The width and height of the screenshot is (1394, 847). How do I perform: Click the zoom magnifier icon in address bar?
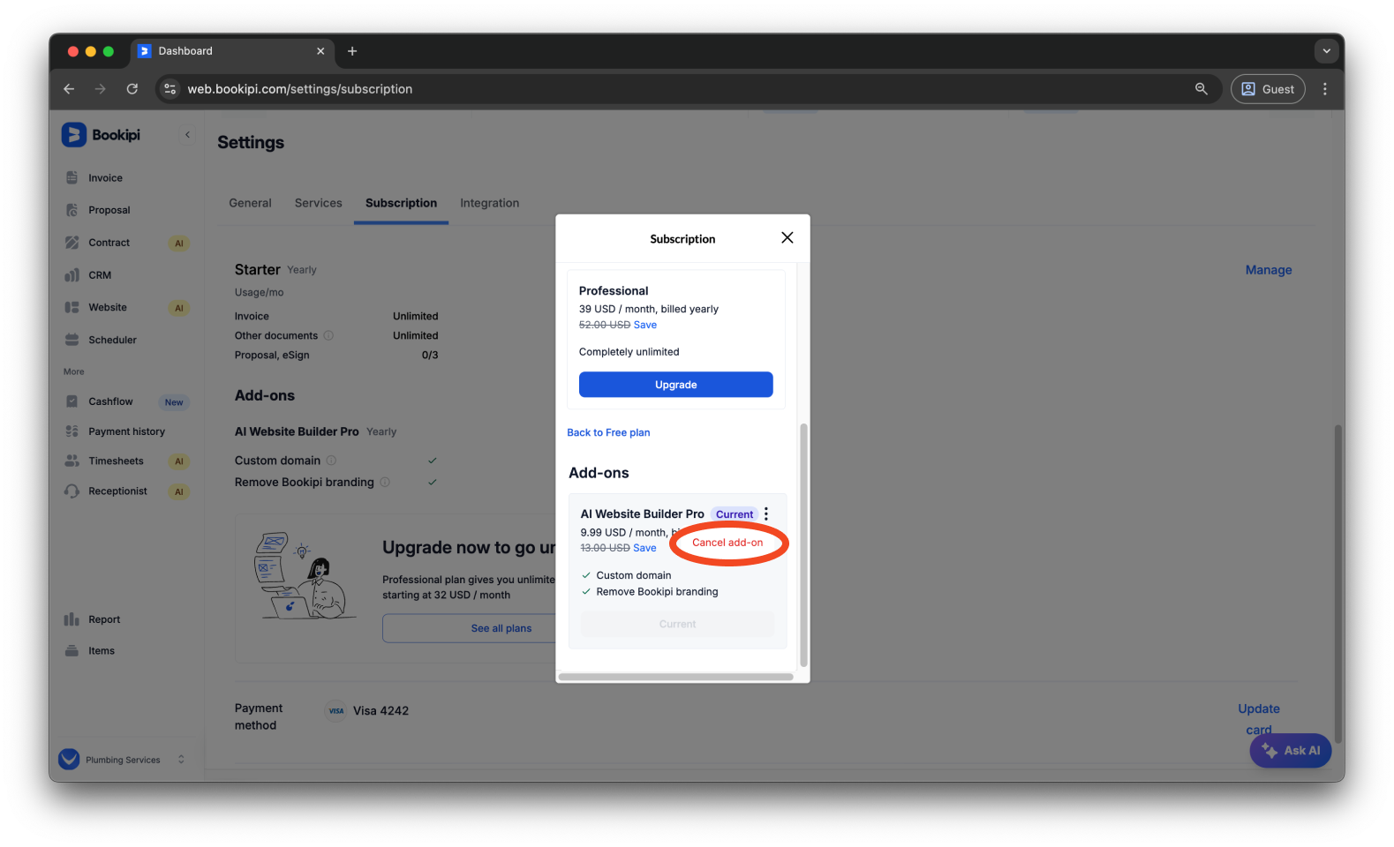tap(1202, 89)
